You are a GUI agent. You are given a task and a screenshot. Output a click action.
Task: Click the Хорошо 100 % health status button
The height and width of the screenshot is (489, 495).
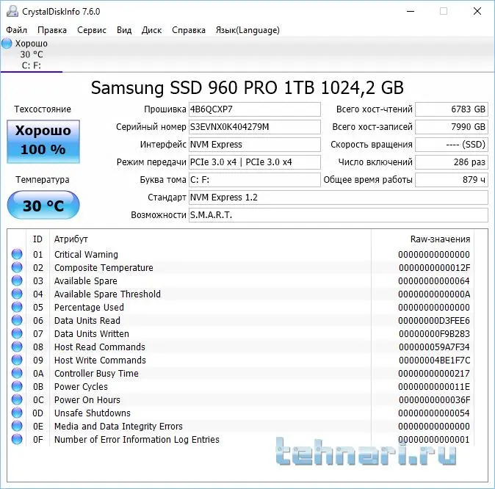coord(43,141)
